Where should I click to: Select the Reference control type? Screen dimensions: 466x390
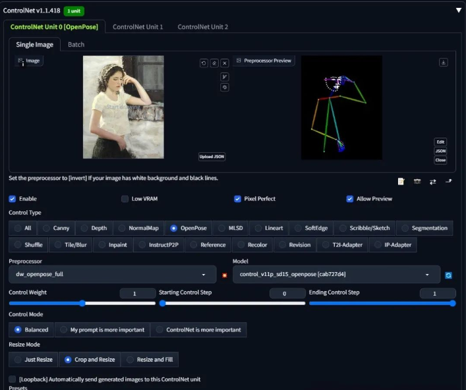coord(208,245)
